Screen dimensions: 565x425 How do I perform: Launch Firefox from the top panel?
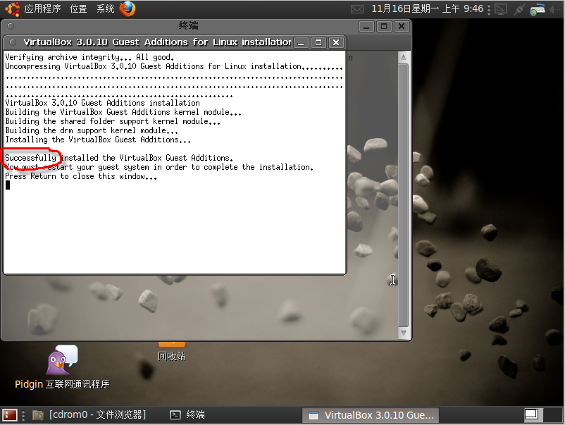point(128,8)
